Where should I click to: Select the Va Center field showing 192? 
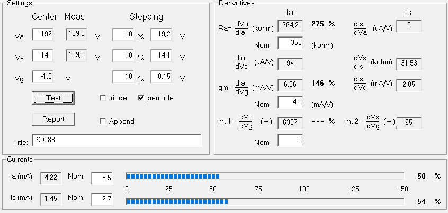(x=42, y=34)
